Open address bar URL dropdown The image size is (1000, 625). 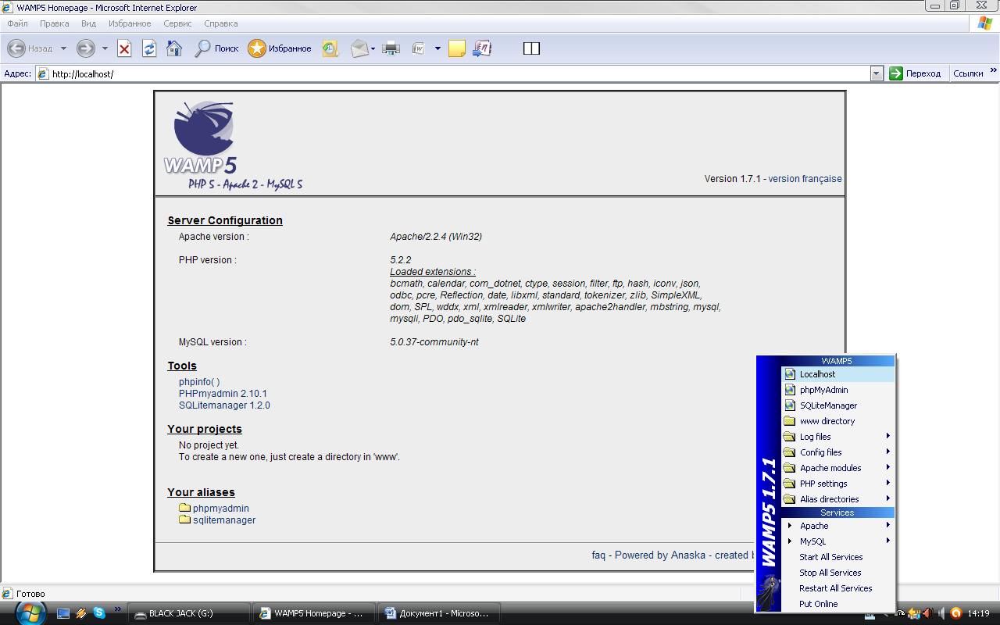[877, 73]
